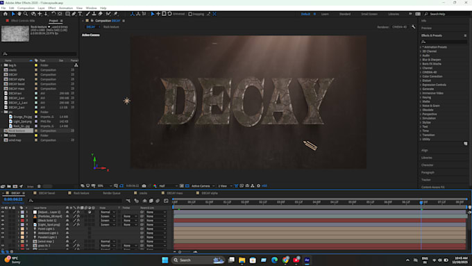Viewport: 472px width, 266px height.
Task: Select the Type text tool
Action: [80, 14]
